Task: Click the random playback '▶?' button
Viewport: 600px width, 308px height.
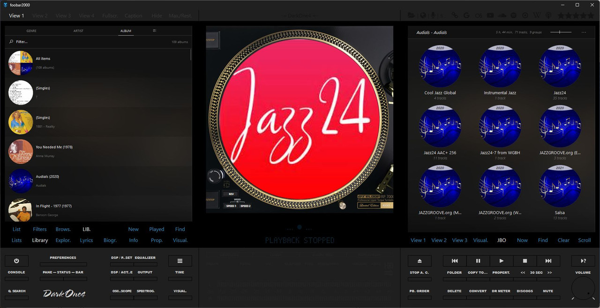Action: point(583,261)
